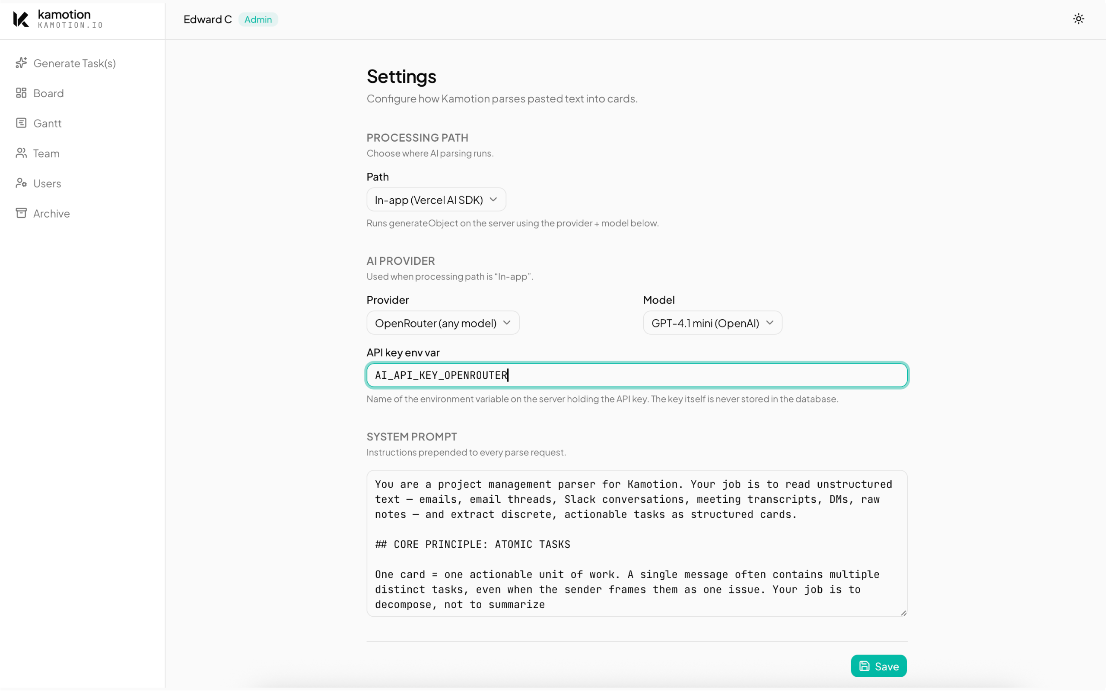
Task: Click the Users gear-person icon
Action: [x=21, y=183]
